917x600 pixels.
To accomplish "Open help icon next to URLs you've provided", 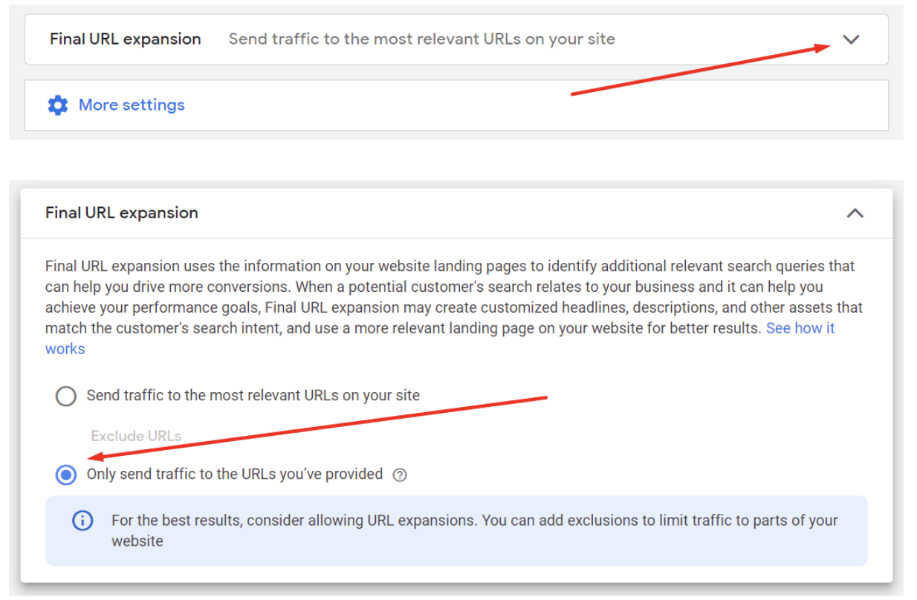I will [x=400, y=475].
